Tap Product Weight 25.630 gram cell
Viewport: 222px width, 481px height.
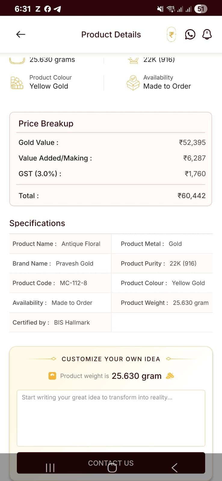(162, 303)
